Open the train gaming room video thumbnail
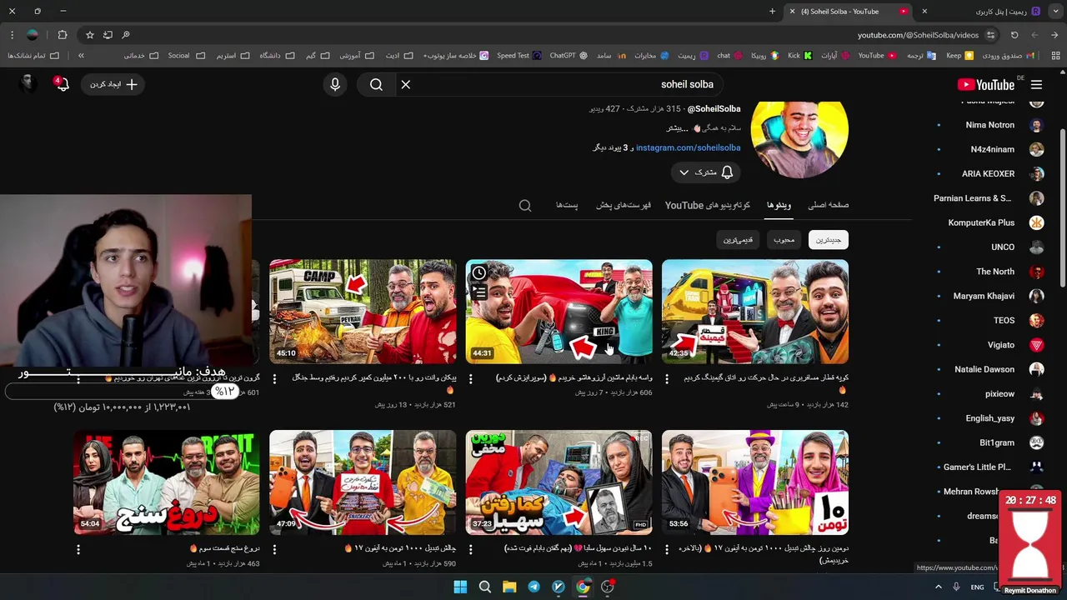 tap(755, 312)
